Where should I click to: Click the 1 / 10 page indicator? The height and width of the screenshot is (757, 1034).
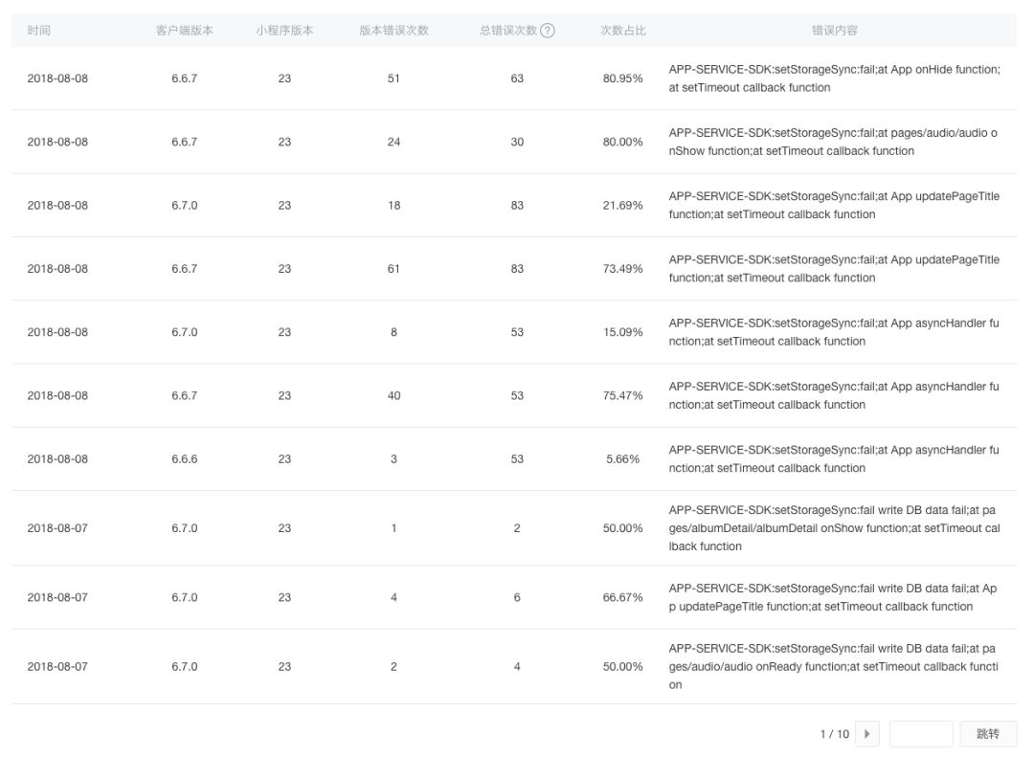point(835,734)
